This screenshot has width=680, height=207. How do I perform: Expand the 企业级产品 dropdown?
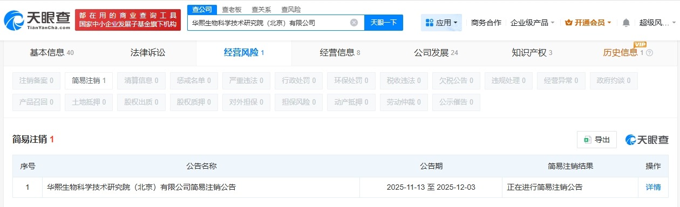pyautogui.click(x=533, y=23)
